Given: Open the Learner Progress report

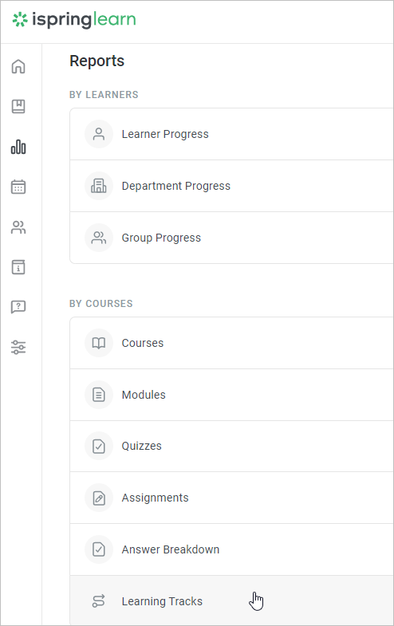Looking at the screenshot, I should [232, 134].
